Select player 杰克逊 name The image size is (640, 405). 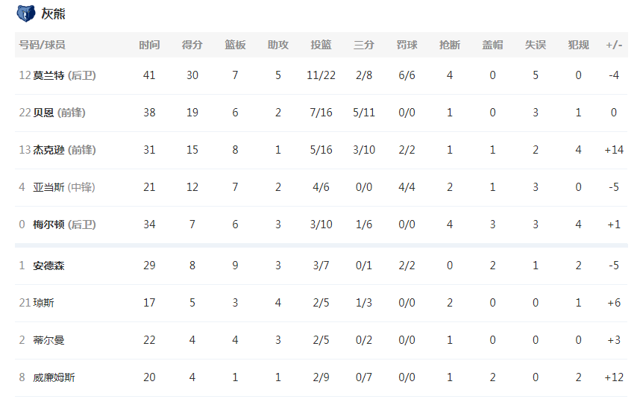point(48,150)
